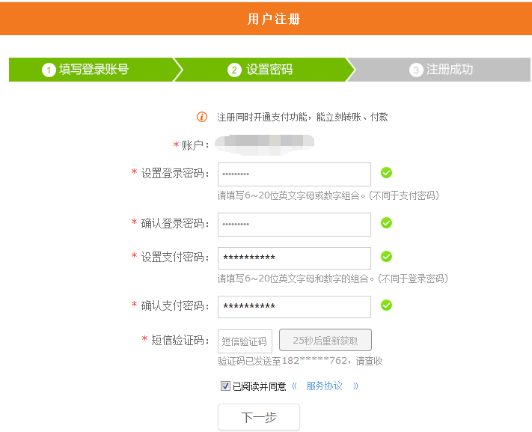Click the « arrow before 服务协议
This screenshot has width=532, height=432.
(294, 386)
